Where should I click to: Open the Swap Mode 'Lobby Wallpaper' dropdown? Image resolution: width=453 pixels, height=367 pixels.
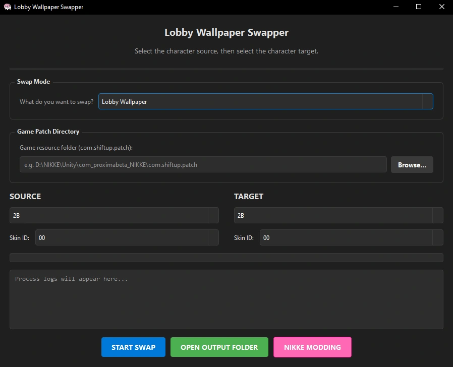point(265,101)
